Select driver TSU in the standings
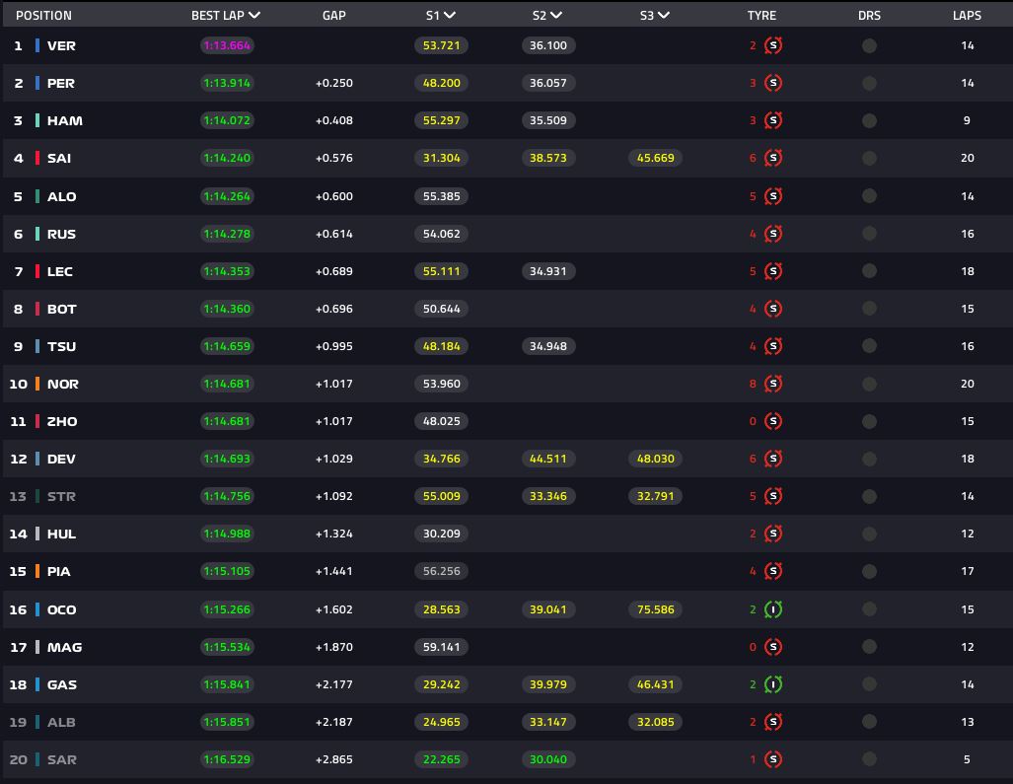This screenshot has height=784, width=1013. [61, 346]
